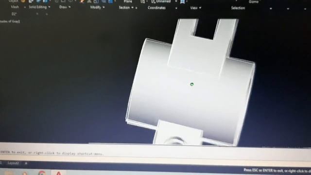
Task: Switch to the D2* drawing file tab
Action: click(x=14, y=14)
